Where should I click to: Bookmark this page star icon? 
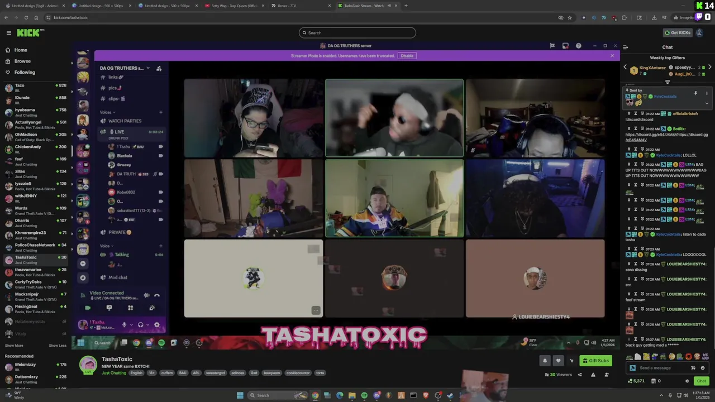pyautogui.click(x=570, y=17)
